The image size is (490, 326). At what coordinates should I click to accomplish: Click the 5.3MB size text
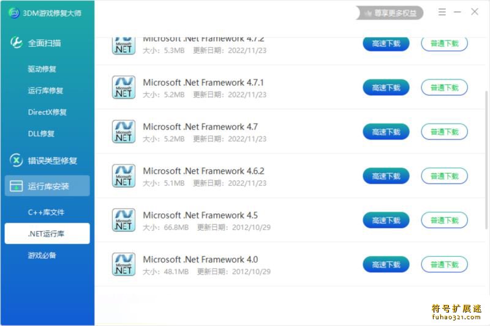click(x=174, y=51)
